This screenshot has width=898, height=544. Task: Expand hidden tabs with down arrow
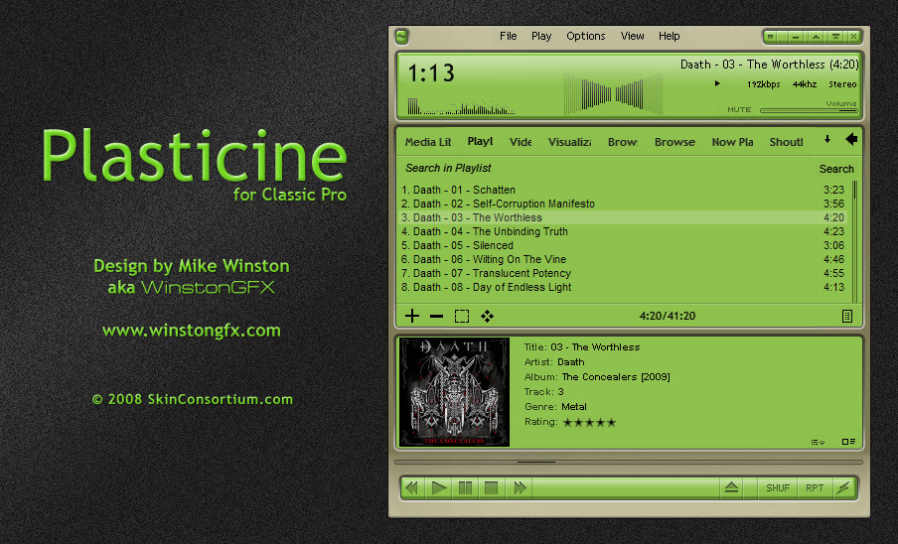pyautogui.click(x=827, y=139)
